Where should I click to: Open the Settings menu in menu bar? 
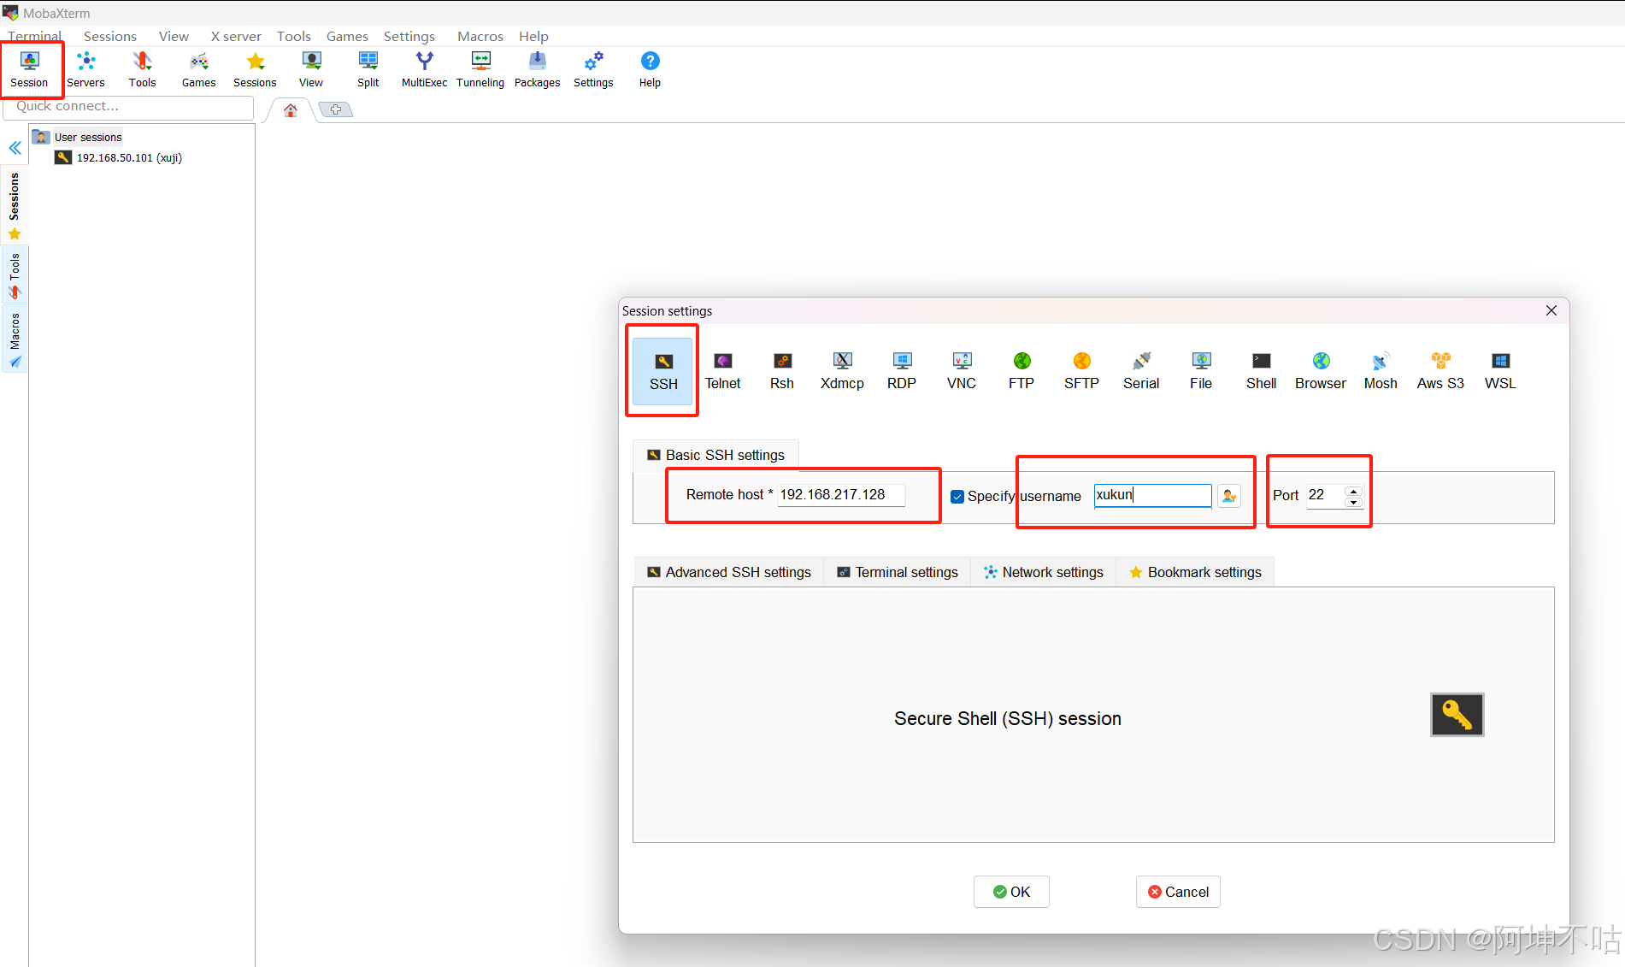409,36
